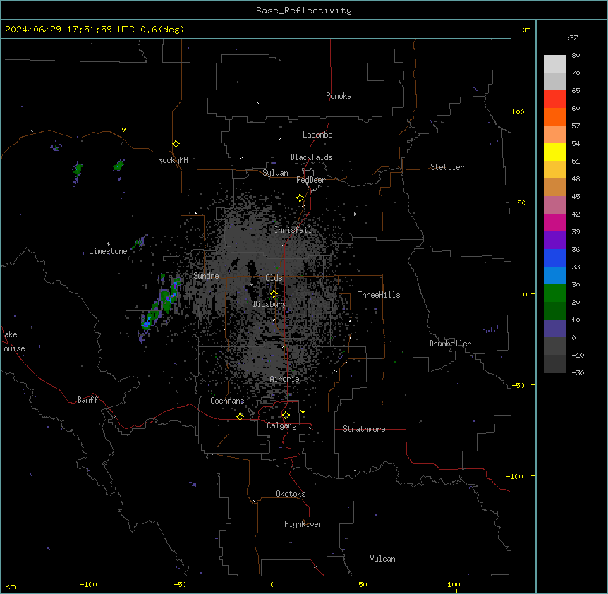This screenshot has height=594, width=608.
Task: Choose the bright yellow 51-54 dBZ swatch
Action: [554, 152]
